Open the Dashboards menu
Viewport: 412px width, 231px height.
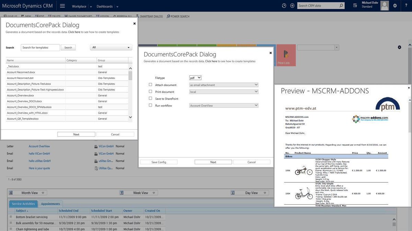click(x=104, y=6)
